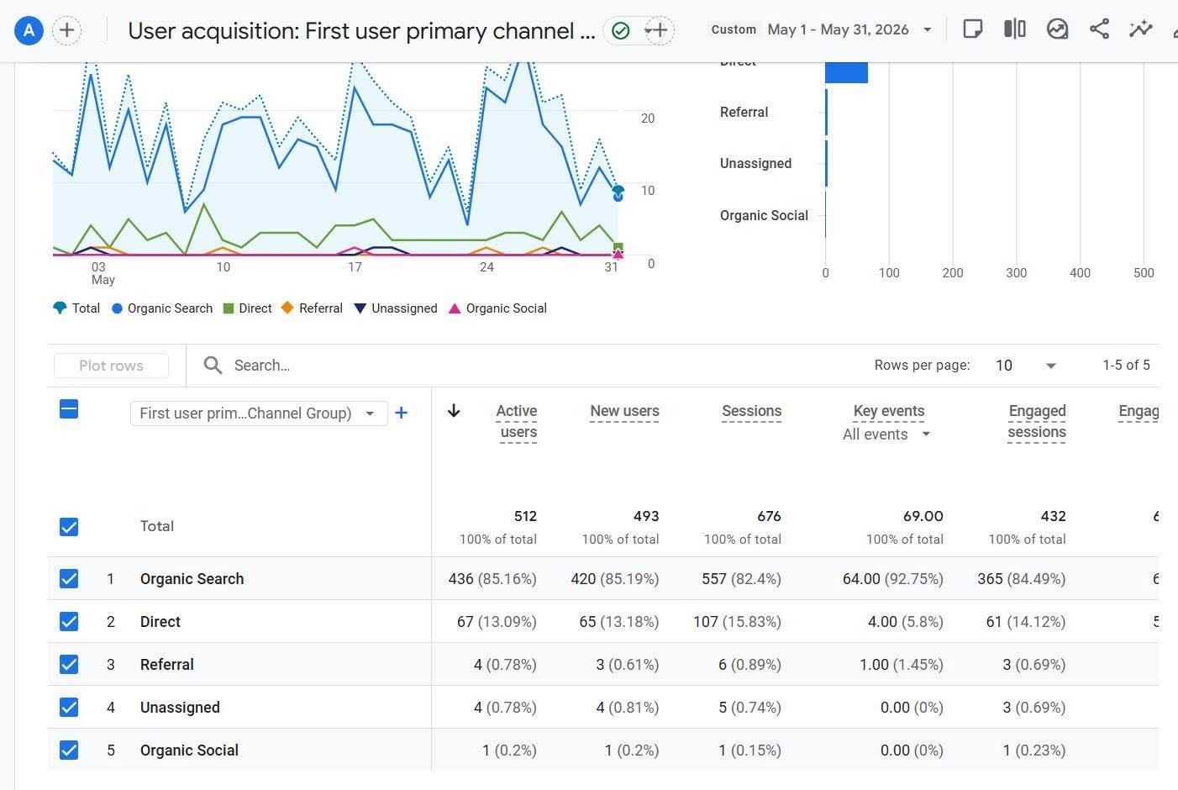Click the sort descending arrow by Active users

454,411
